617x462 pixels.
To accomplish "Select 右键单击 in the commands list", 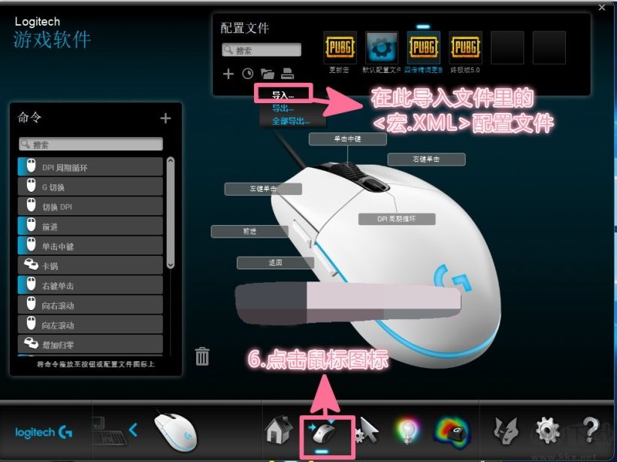I will pos(90,285).
